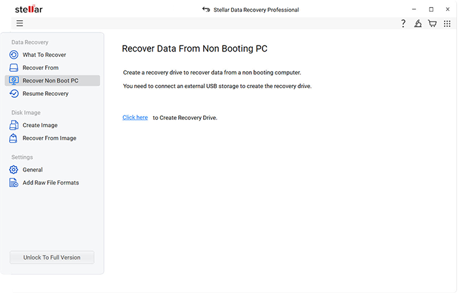459x294 pixels.
Task: Click the Create Image icon
Action: click(x=14, y=125)
